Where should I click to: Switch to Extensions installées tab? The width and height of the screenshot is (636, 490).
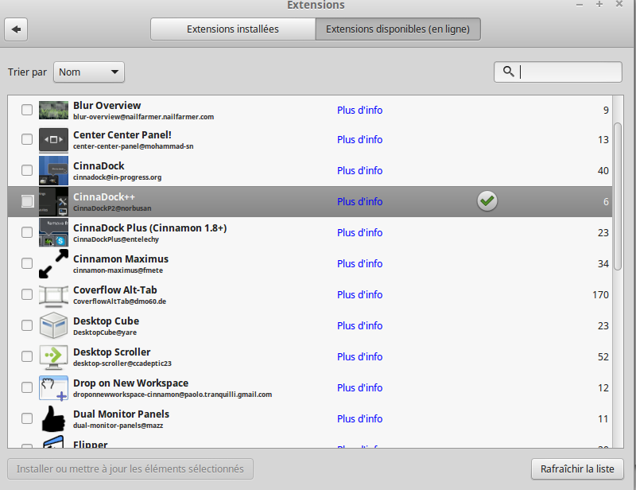point(233,29)
